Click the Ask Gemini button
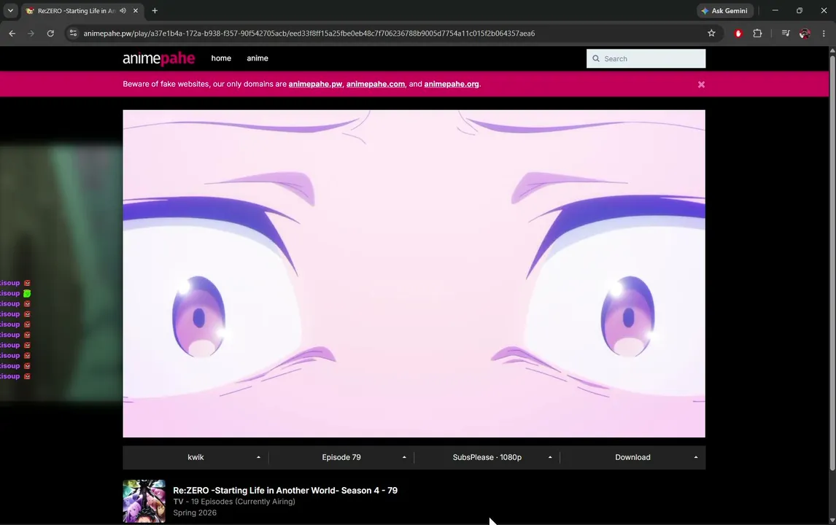This screenshot has width=836, height=525. pyautogui.click(x=724, y=11)
